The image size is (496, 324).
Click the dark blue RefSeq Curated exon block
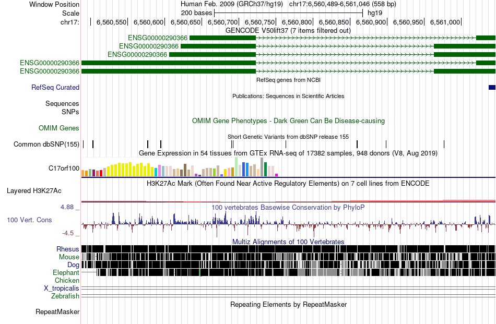[x=492, y=88]
